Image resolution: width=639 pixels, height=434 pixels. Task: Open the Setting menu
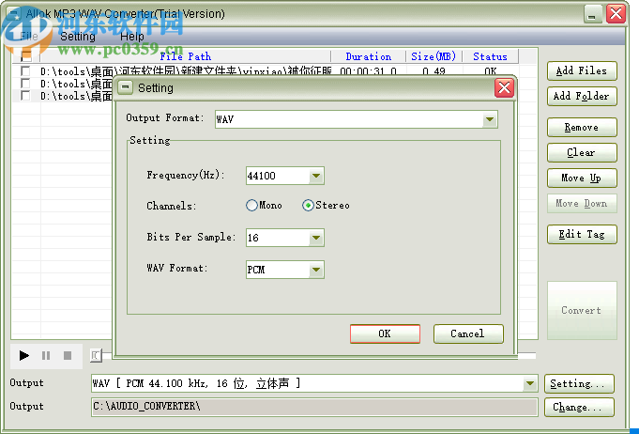point(78,37)
